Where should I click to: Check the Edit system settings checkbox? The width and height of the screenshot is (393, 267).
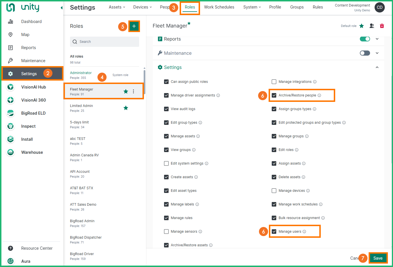pyautogui.click(x=166, y=163)
